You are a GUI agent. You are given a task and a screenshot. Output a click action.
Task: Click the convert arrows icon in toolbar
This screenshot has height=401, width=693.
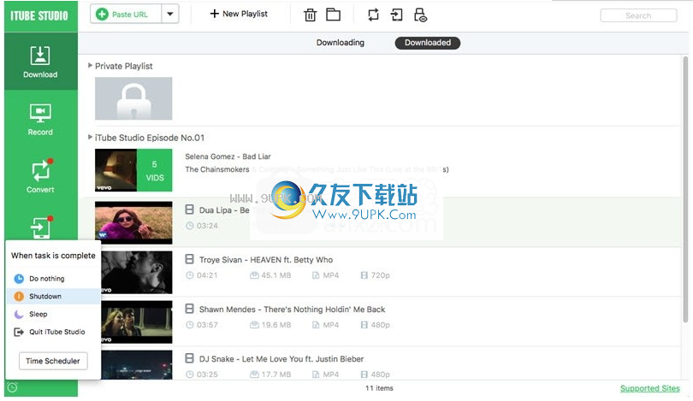[374, 15]
